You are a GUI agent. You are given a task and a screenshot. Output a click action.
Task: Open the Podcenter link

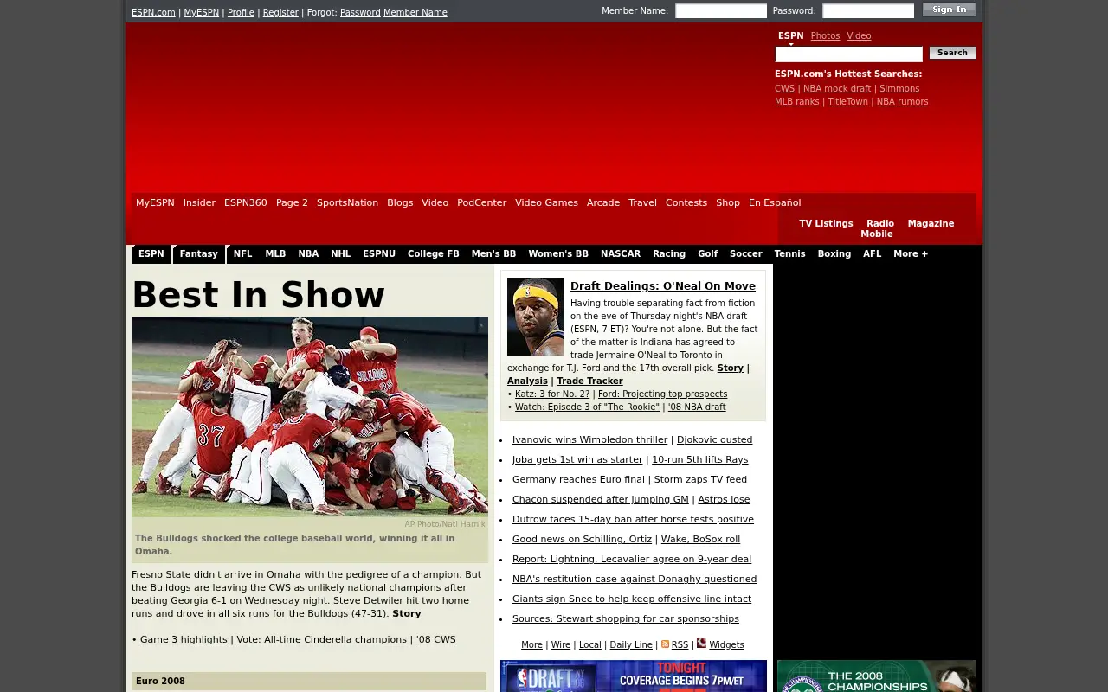[482, 203]
